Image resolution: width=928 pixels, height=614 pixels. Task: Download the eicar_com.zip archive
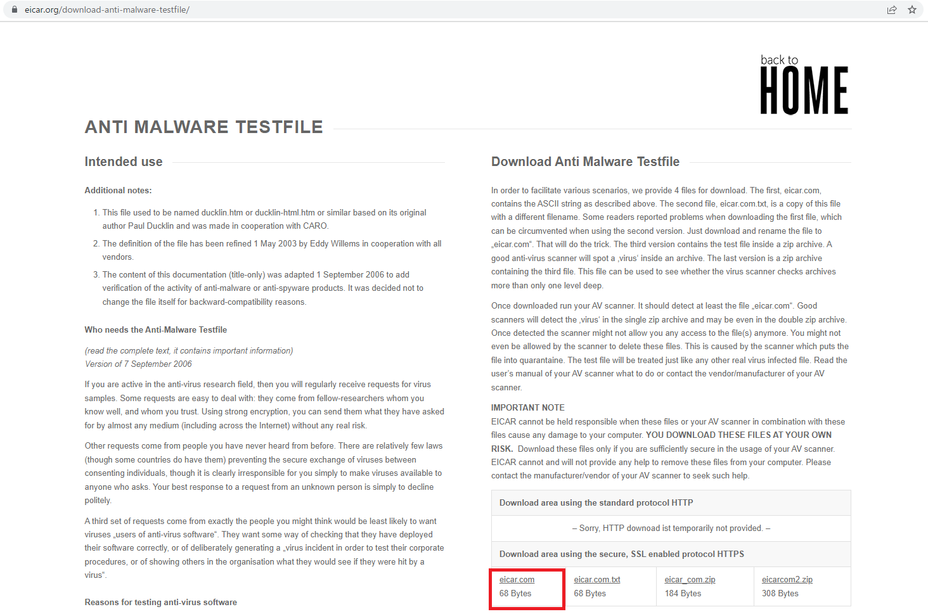(690, 580)
